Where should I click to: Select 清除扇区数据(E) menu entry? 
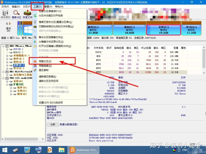47,77
